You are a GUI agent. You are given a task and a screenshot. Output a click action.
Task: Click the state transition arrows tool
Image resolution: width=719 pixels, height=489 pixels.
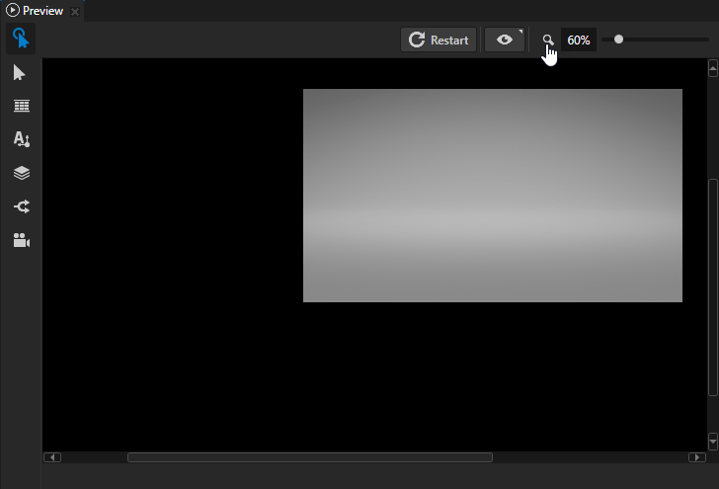[x=21, y=206]
